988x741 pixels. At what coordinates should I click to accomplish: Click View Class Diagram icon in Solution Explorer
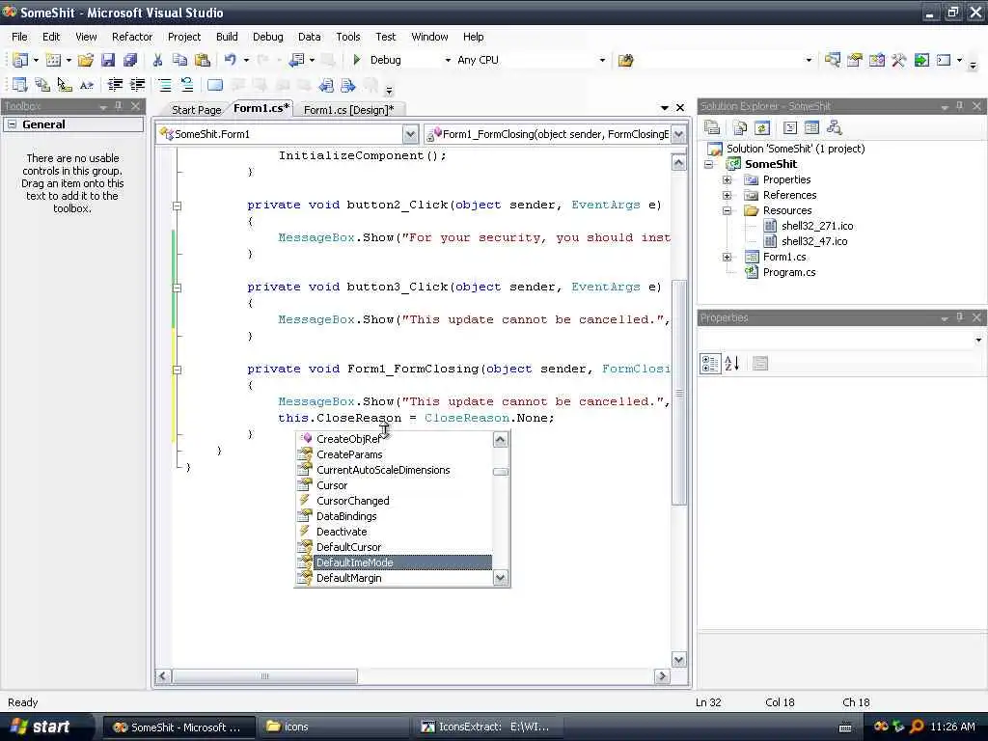point(835,128)
